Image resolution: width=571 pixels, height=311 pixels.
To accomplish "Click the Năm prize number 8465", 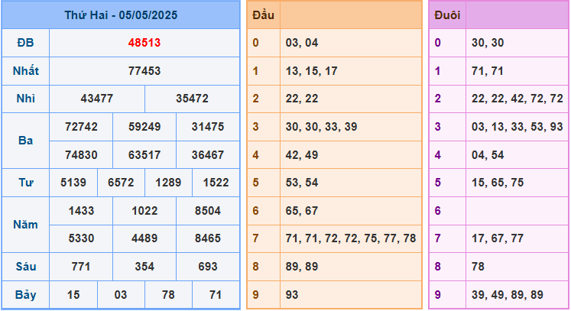I will (208, 238).
